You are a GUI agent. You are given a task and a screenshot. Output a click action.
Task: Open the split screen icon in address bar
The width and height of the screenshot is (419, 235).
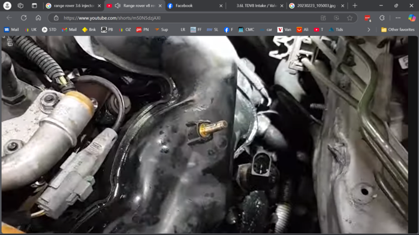point(323,18)
